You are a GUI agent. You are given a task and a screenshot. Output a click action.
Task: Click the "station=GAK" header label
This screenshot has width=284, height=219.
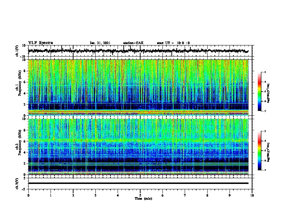tap(133, 43)
